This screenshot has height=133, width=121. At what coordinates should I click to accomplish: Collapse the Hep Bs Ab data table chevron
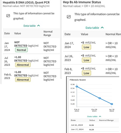pyautogui.click(x=102, y=28)
